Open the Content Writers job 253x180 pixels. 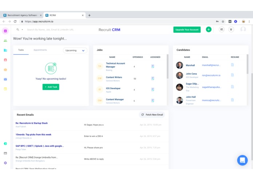[114, 77]
